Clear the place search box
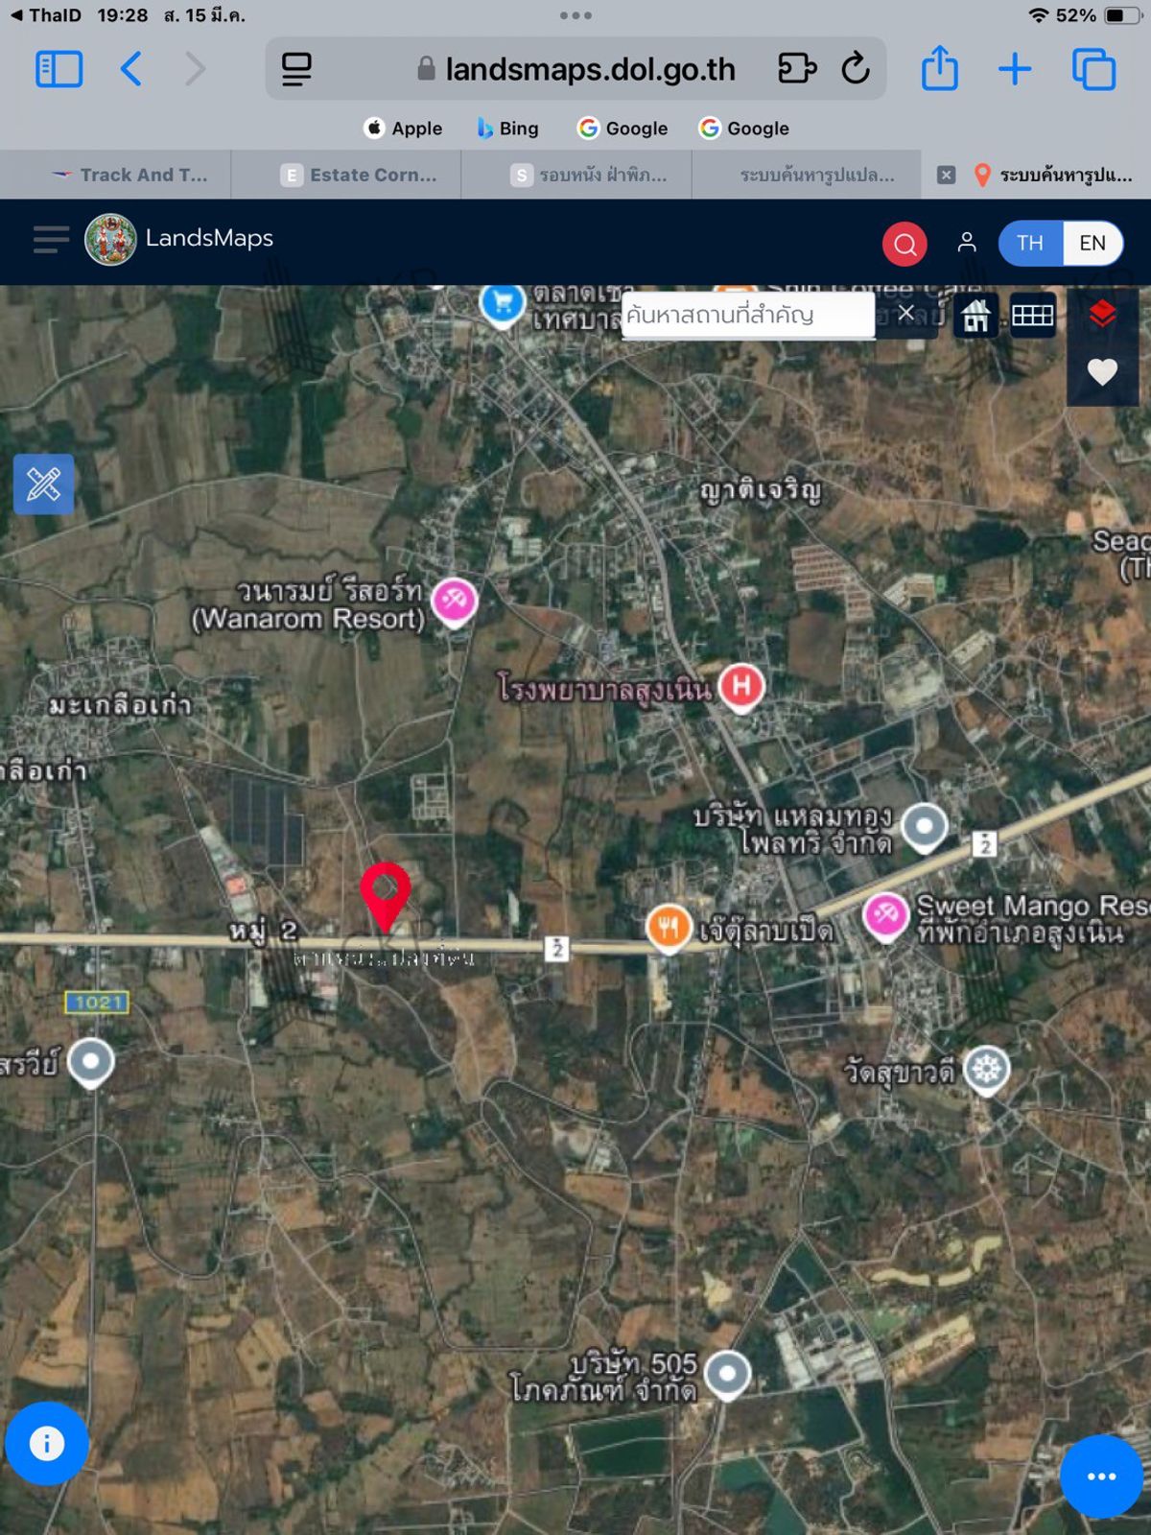 coord(905,313)
